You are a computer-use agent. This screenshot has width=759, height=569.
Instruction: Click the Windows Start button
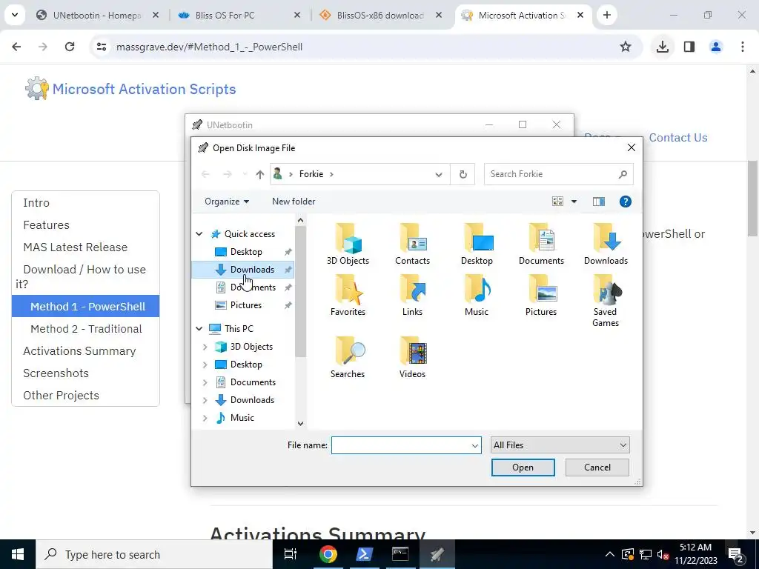pyautogui.click(x=18, y=554)
